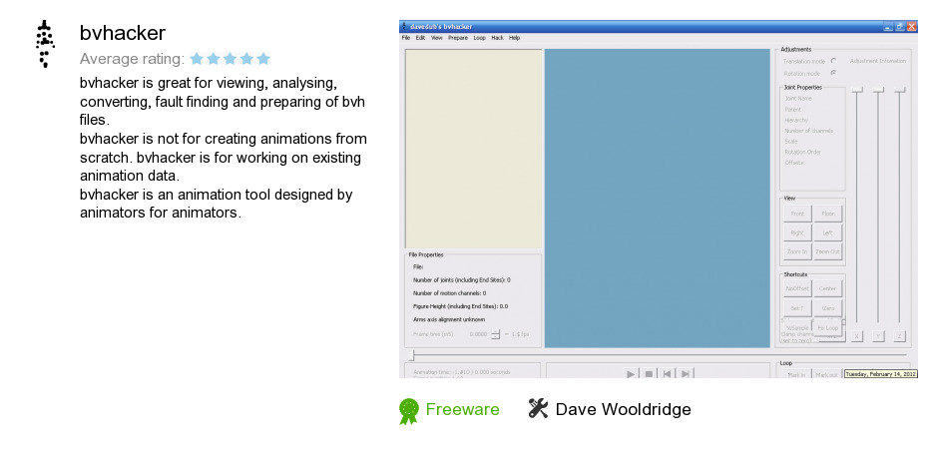This screenshot has height=455, width=938.
Task: Open the View menu
Action: click(x=437, y=38)
